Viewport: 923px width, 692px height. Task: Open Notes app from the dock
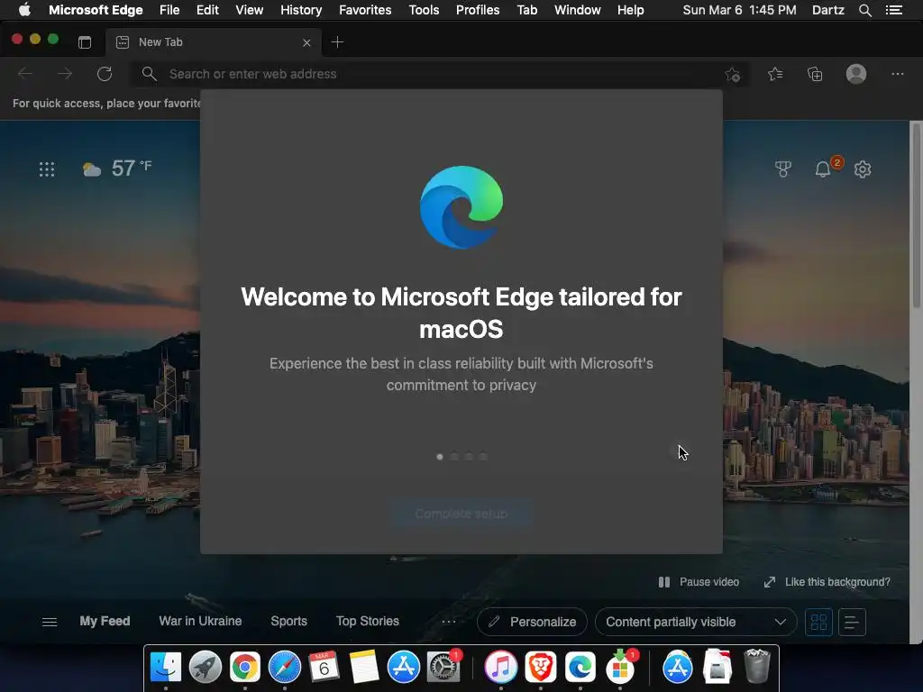pyautogui.click(x=364, y=668)
